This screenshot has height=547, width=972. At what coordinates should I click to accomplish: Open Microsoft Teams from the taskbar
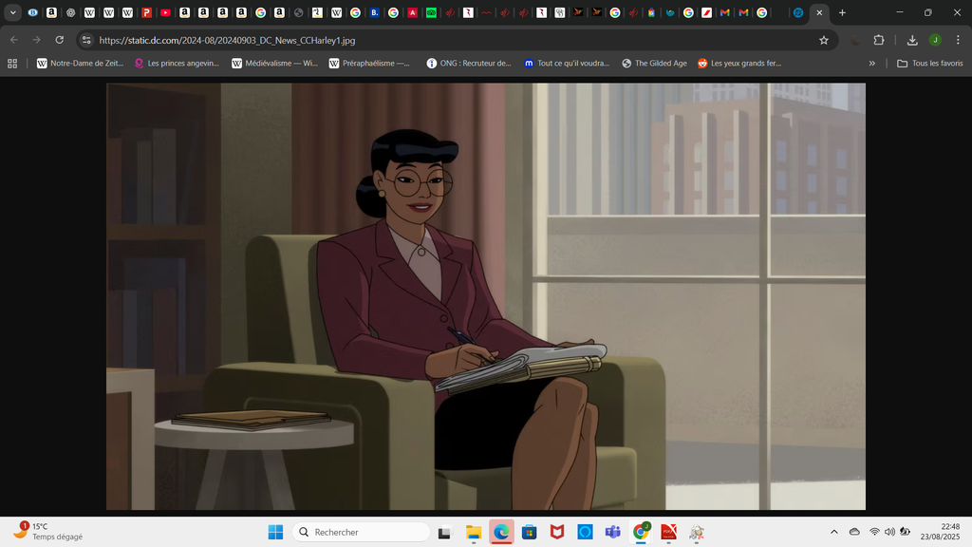[x=613, y=532]
